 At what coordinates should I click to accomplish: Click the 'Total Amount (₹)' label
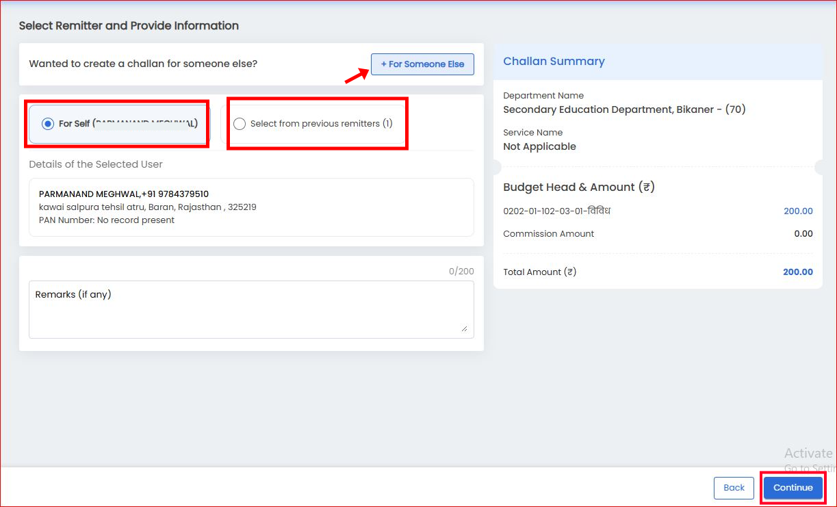(x=539, y=272)
